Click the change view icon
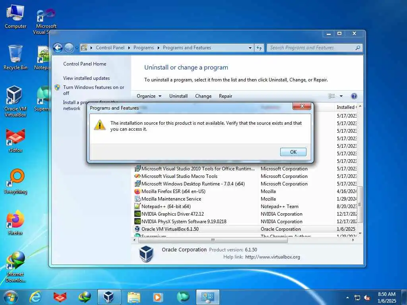Screen dimensions: 407x305 point(332,96)
